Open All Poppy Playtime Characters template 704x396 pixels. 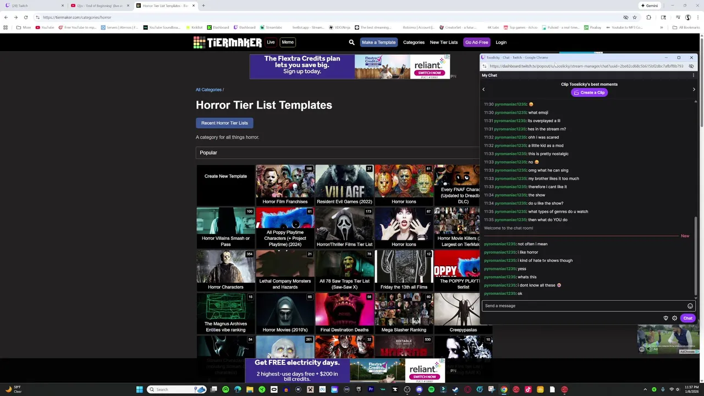[x=285, y=228]
